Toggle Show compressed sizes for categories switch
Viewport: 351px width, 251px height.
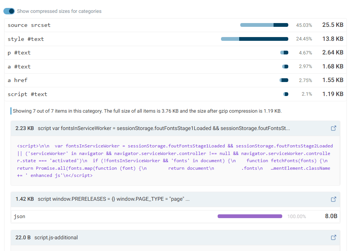coord(9,11)
